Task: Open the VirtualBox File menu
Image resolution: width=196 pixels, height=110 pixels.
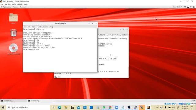Action: [x=2, y=4]
